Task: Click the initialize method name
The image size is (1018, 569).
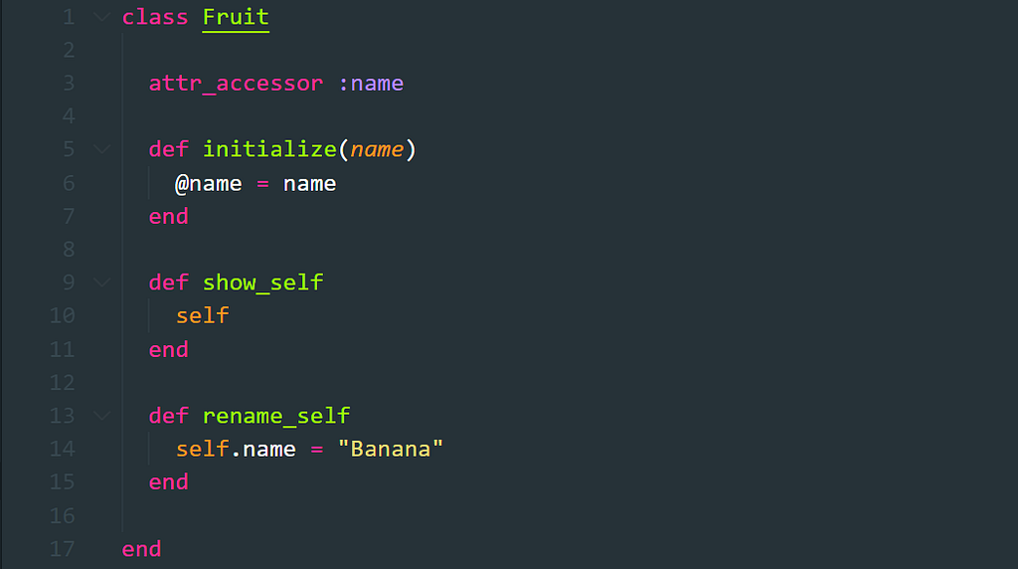Action: click(269, 150)
